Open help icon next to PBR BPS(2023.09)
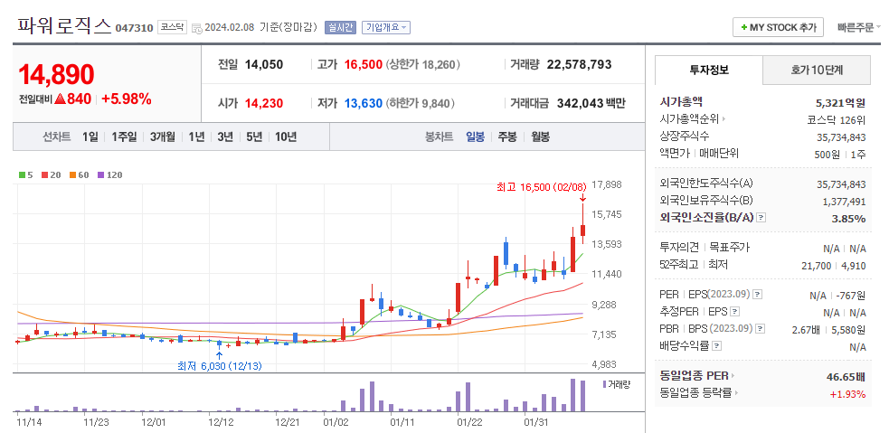 point(761,329)
